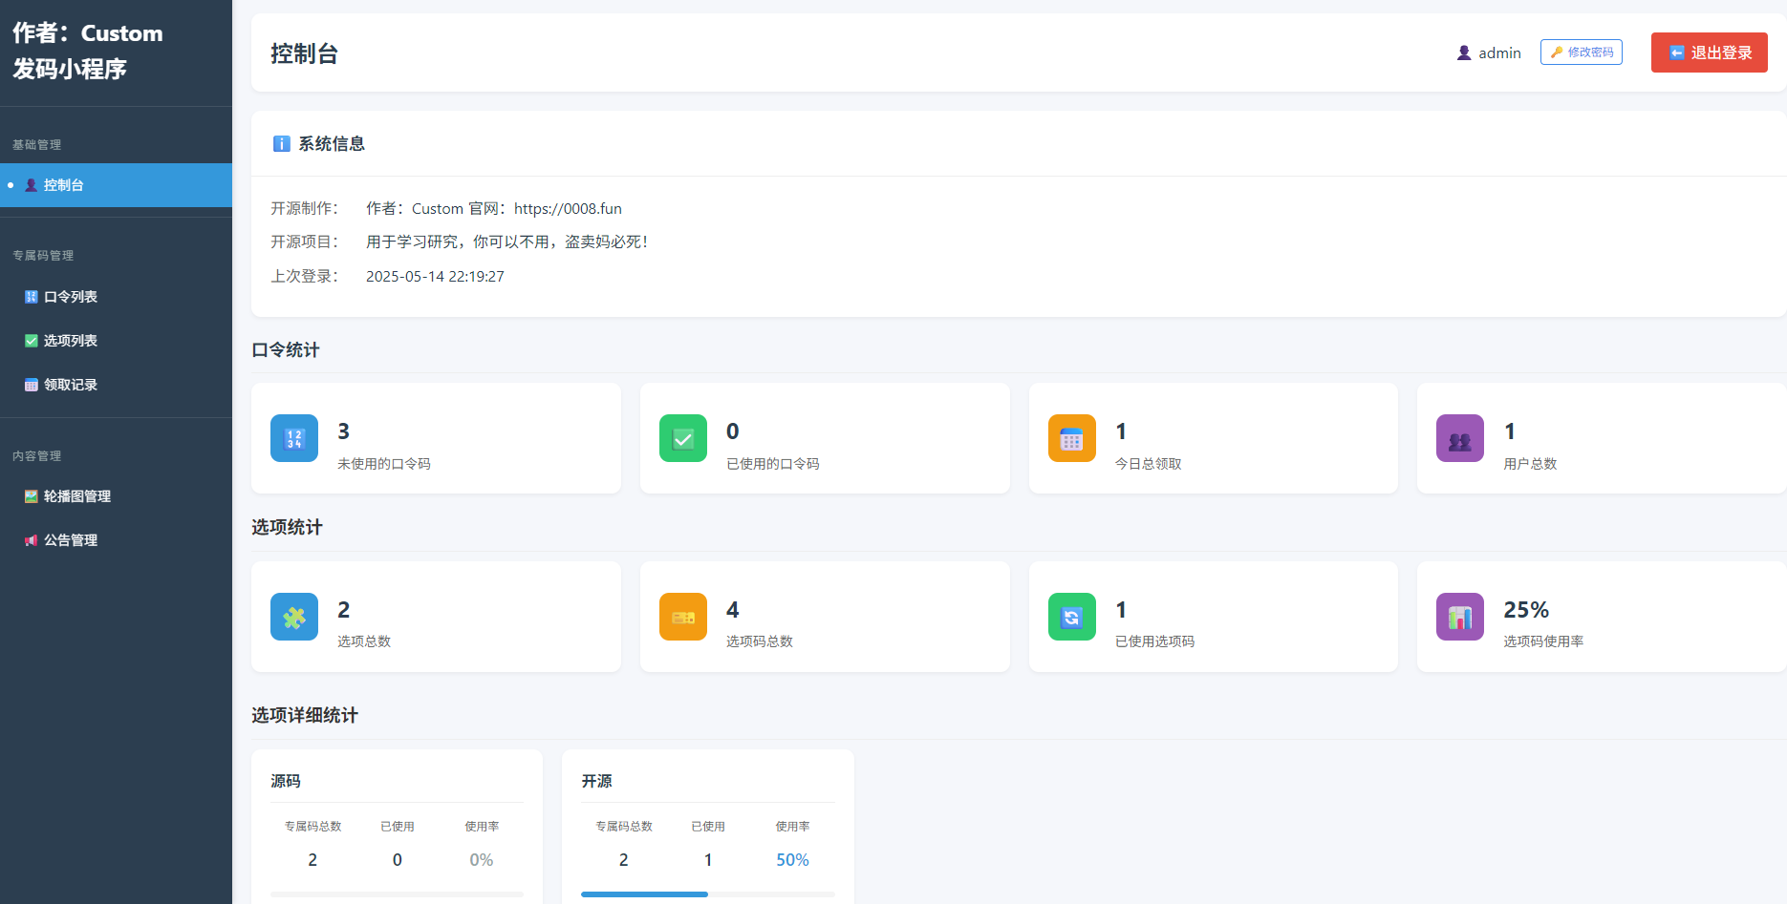The image size is (1787, 904).
Task: Click the orange calendar icon for today's claims
Action: 1071,438
